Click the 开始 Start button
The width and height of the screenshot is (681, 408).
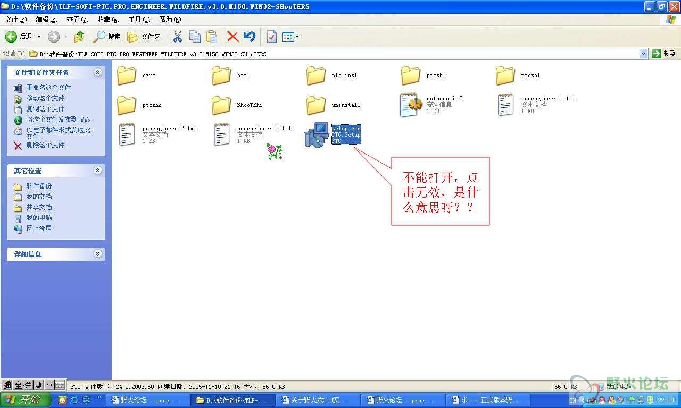(x=26, y=400)
